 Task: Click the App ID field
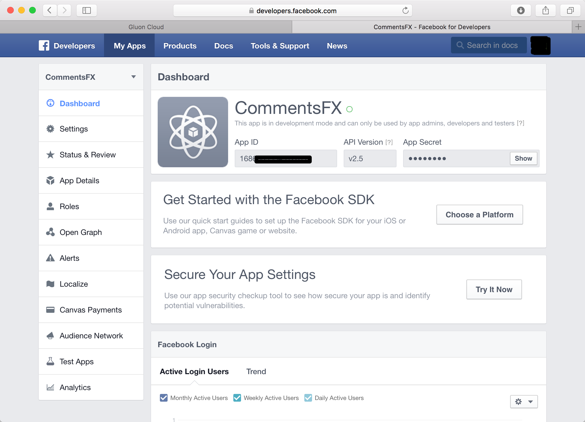286,158
